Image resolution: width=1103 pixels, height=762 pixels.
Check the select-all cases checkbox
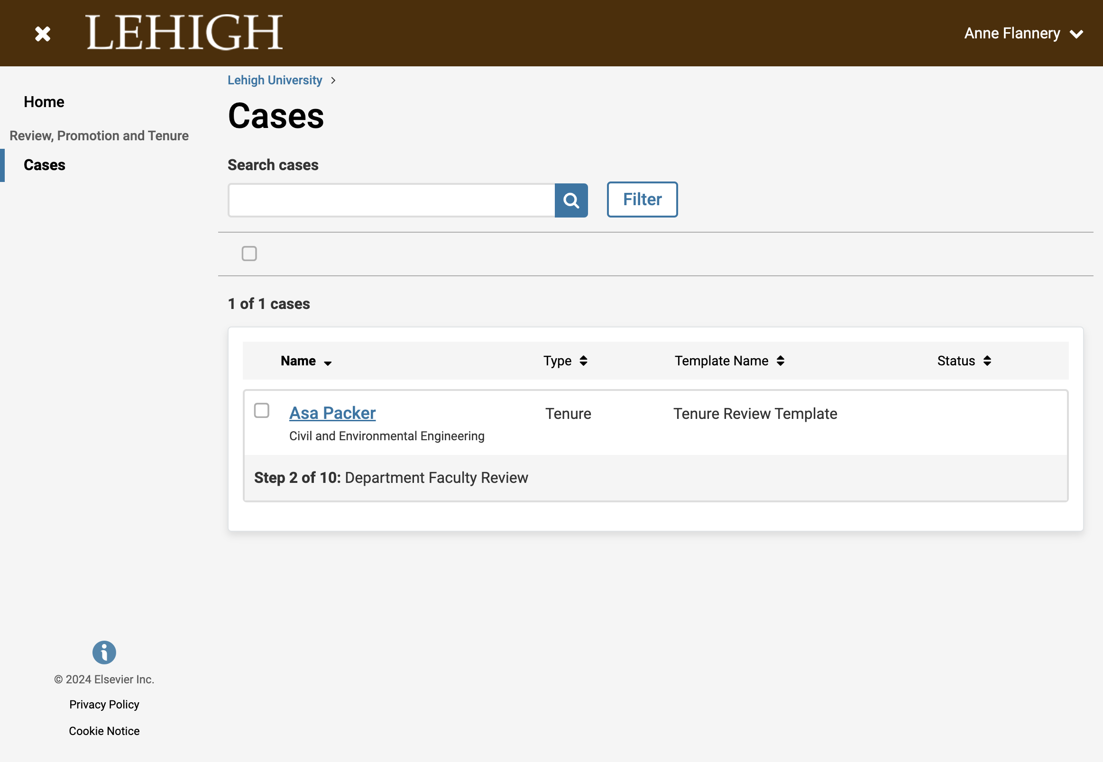point(249,254)
